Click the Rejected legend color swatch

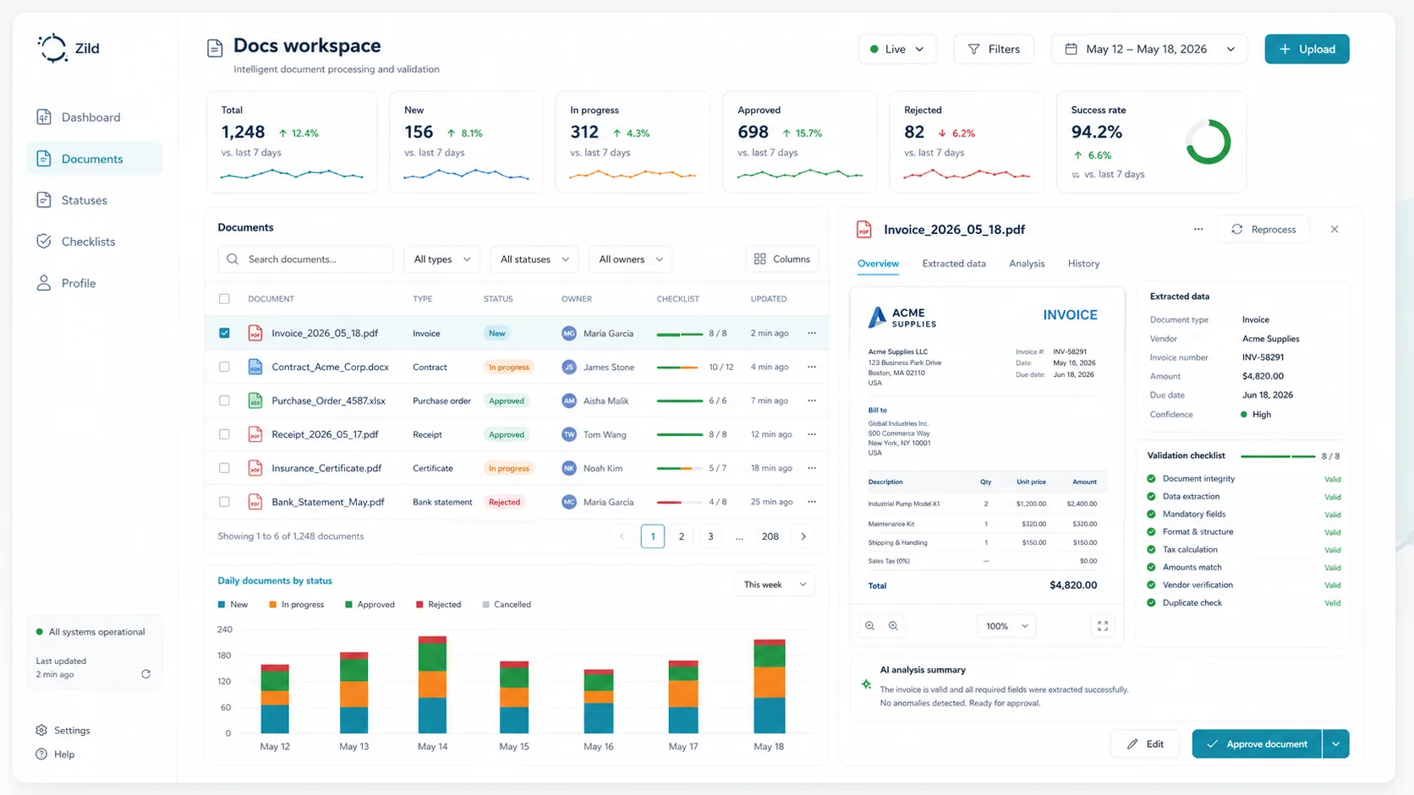click(x=419, y=605)
